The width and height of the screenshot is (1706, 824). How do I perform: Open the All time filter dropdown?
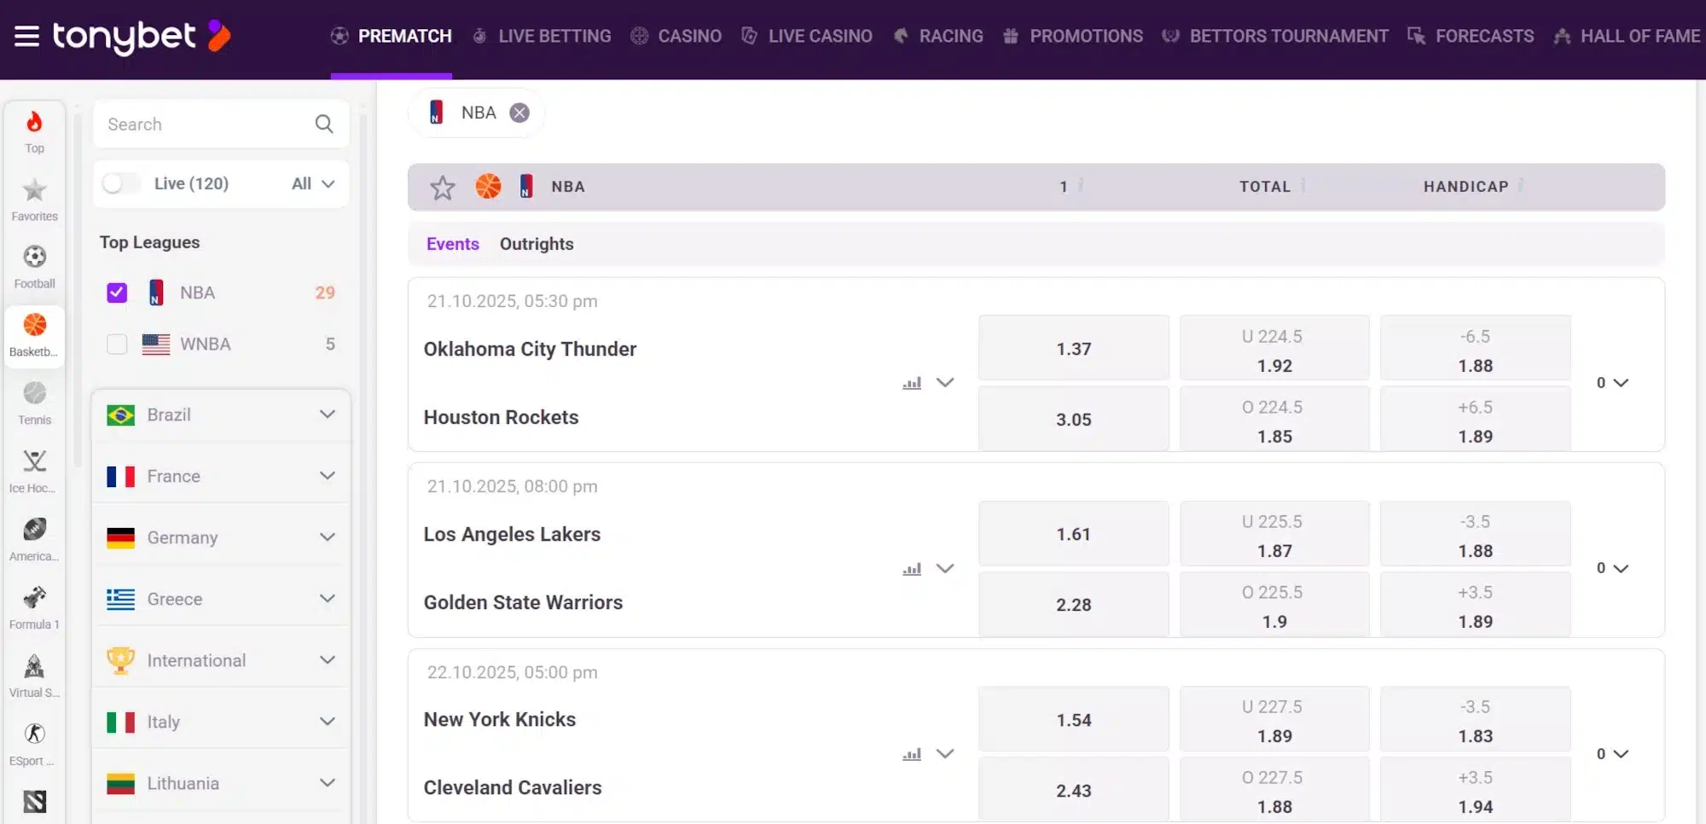313,183
